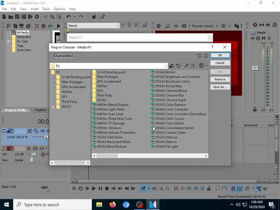
Task: Open the Render As icon
Action: click(30, 17)
